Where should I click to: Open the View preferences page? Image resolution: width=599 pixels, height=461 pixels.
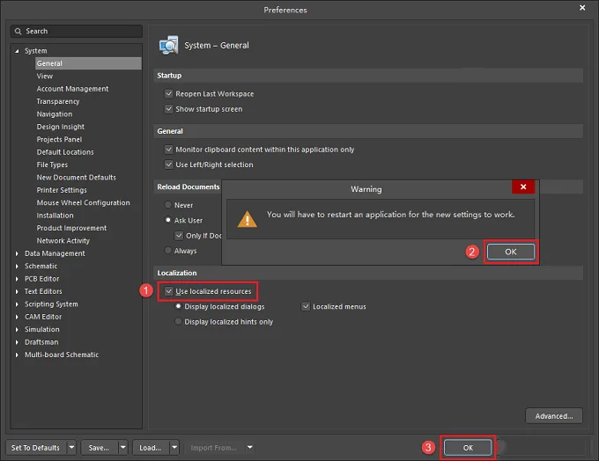pyautogui.click(x=45, y=76)
